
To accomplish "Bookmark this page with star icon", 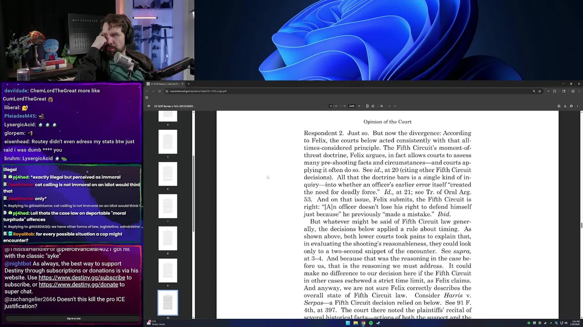I will (540, 91).
